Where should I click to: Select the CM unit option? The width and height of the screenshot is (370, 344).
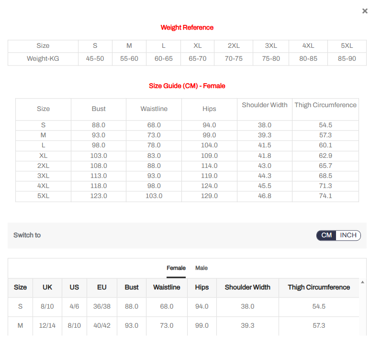coord(326,235)
